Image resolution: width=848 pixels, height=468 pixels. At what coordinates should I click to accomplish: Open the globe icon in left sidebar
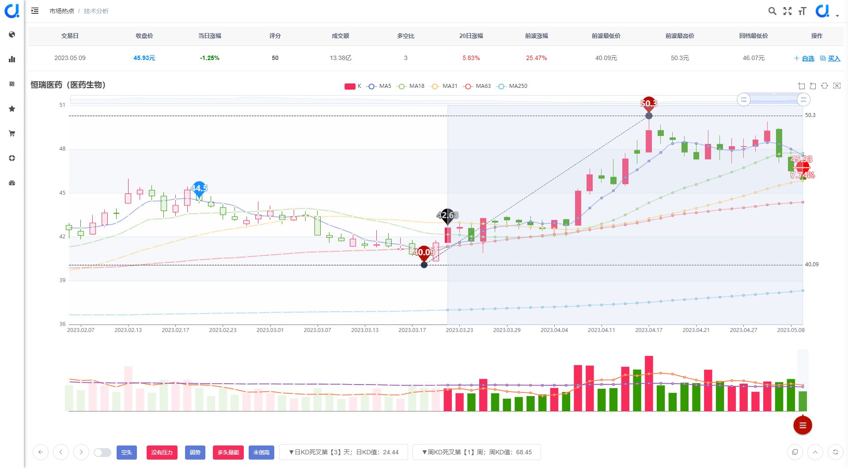(x=12, y=34)
